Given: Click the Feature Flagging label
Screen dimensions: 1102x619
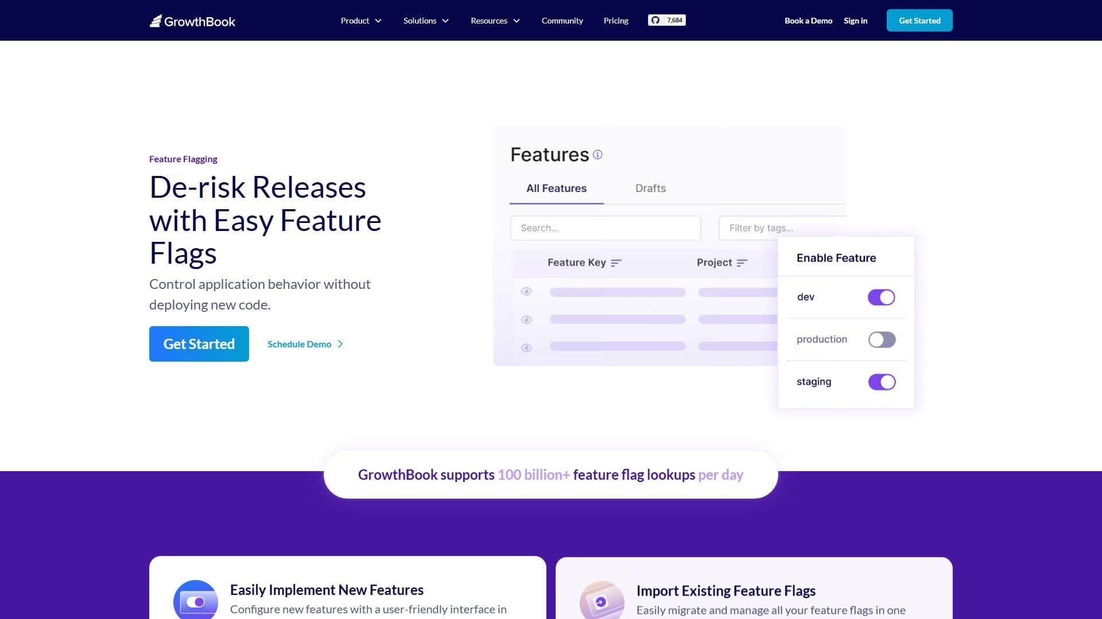Looking at the screenshot, I should 183,159.
